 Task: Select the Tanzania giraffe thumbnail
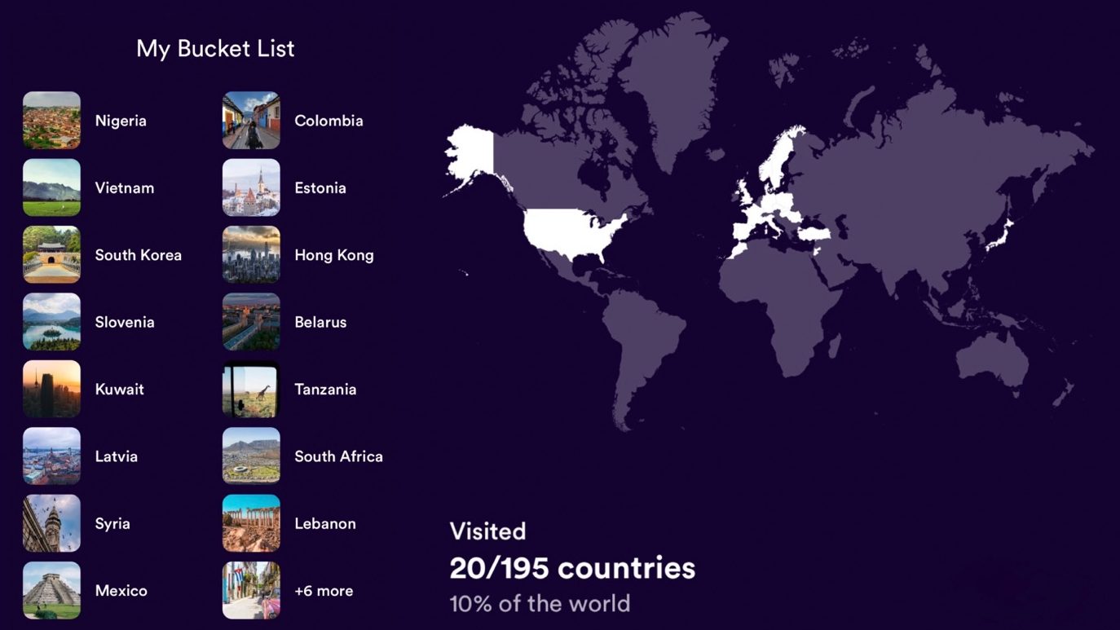coord(251,390)
